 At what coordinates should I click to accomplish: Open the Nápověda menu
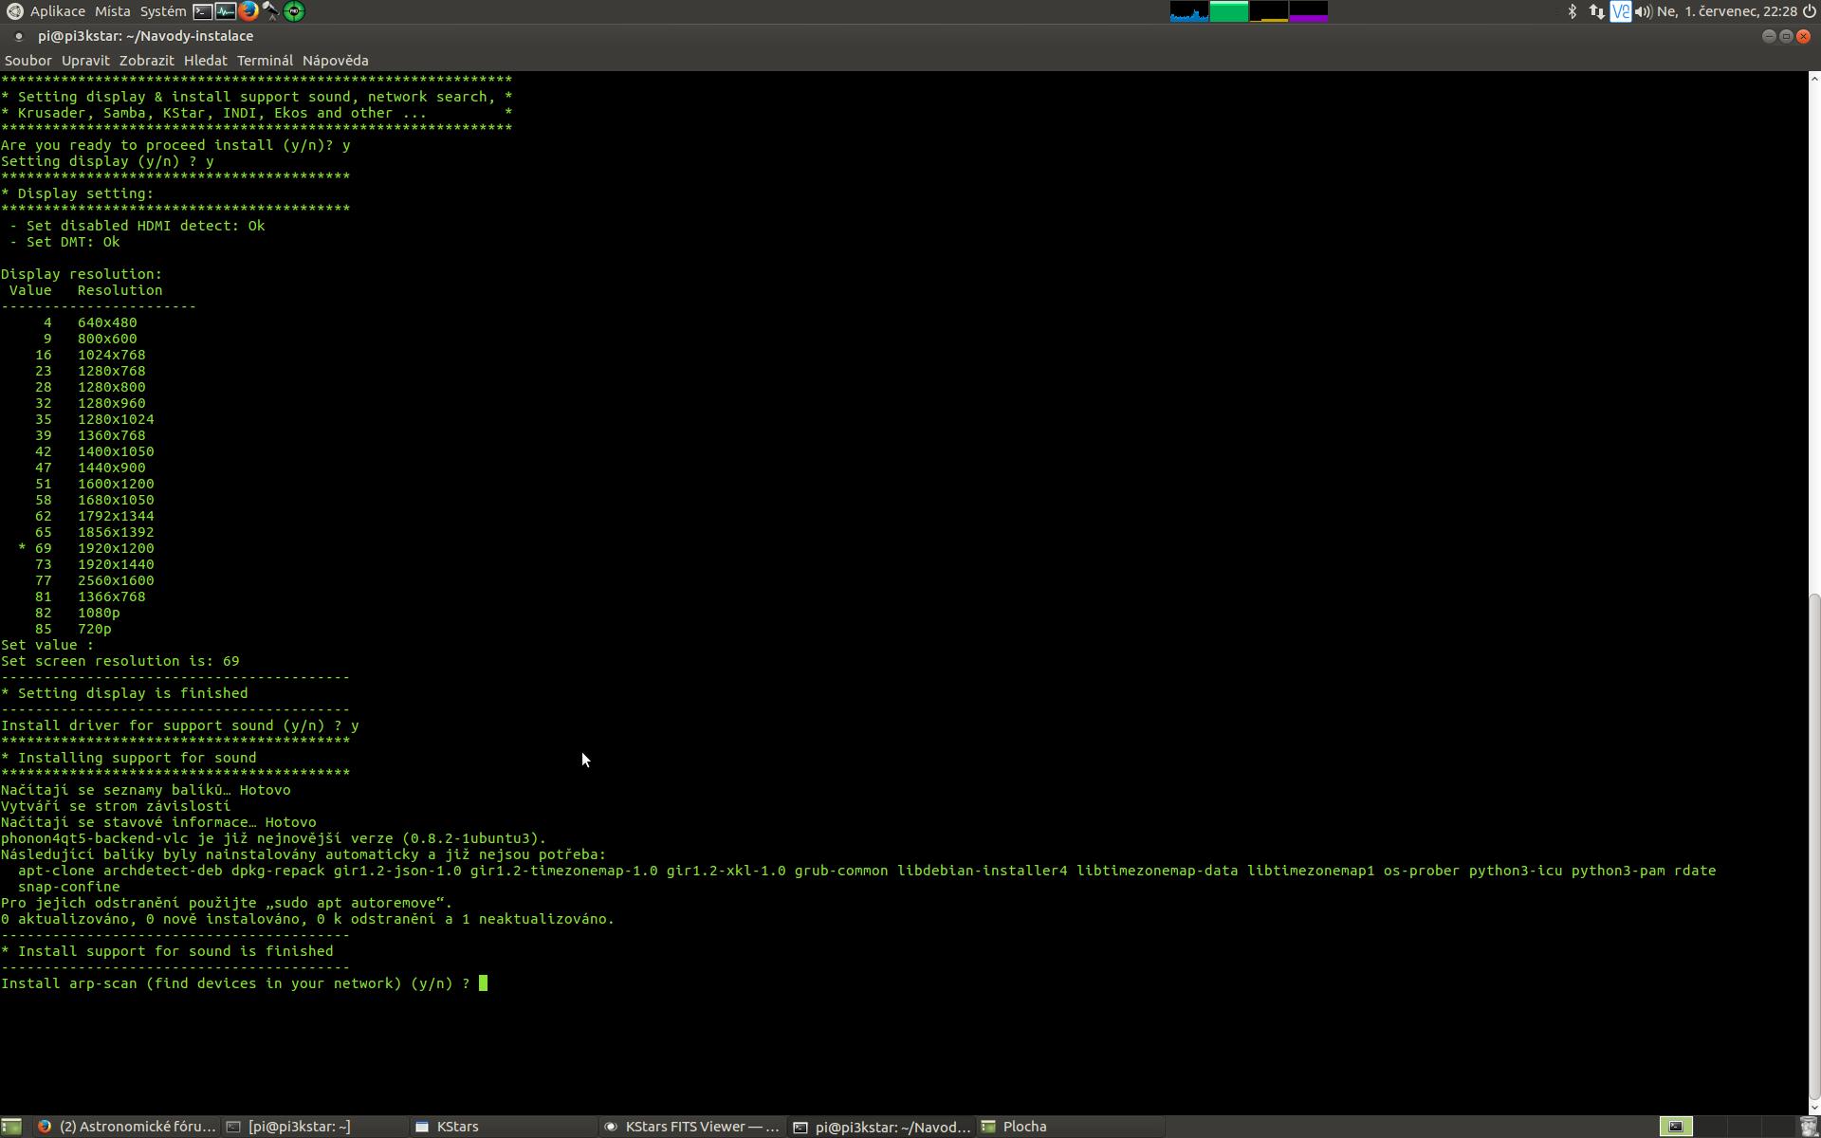(335, 61)
